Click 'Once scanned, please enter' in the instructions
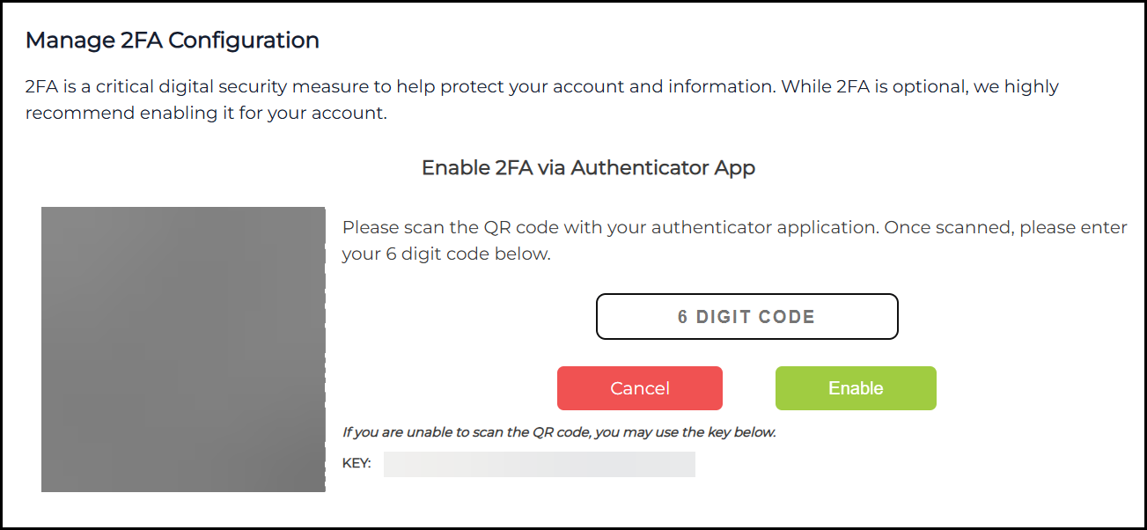 coord(1005,227)
